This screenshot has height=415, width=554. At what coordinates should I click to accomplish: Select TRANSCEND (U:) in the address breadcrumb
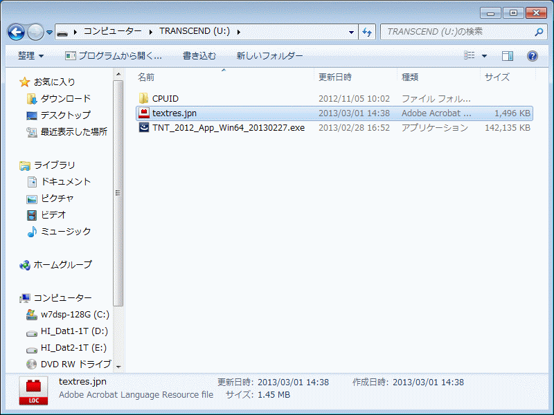point(195,31)
